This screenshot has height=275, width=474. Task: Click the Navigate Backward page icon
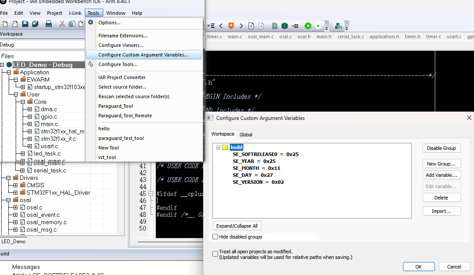point(251,26)
